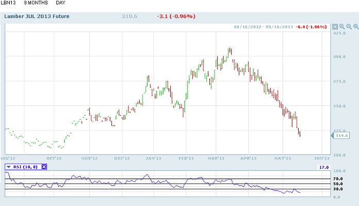The image size is (359, 206).
Task: Click the RSI 70.0 level label
Action: pyautogui.click(x=338, y=179)
